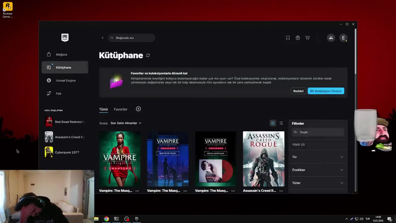
Task: Click the Mağazada ara search field
Action: [131, 38]
